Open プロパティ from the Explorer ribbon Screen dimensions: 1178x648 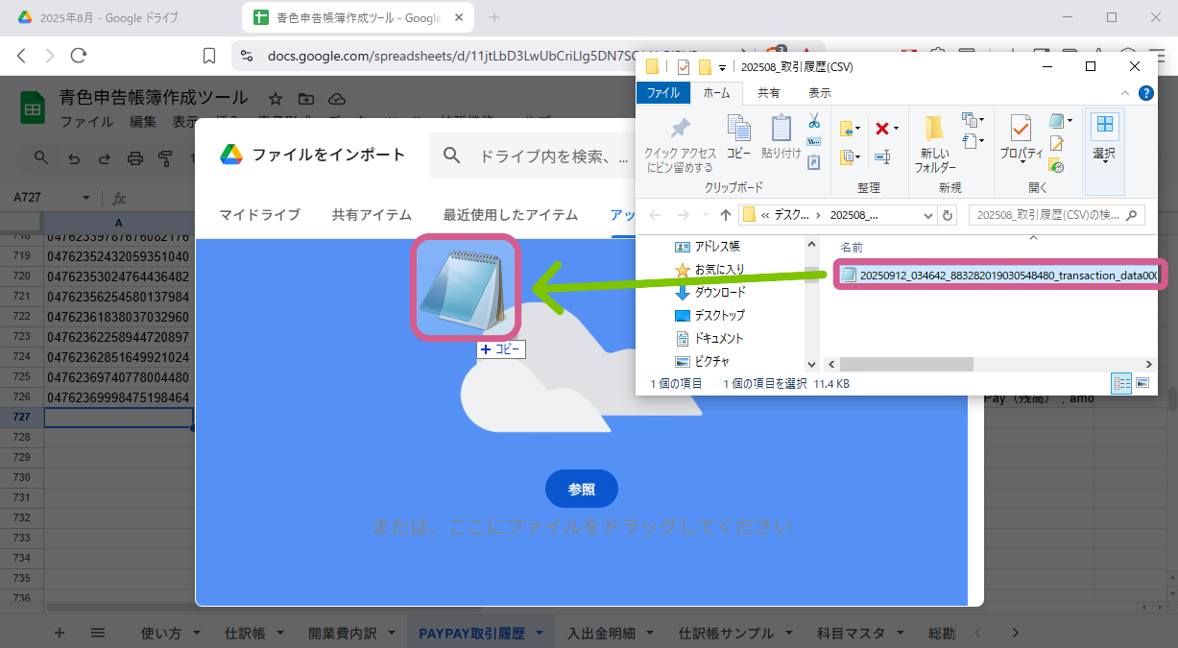pyautogui.click(x=1020, y=141)
